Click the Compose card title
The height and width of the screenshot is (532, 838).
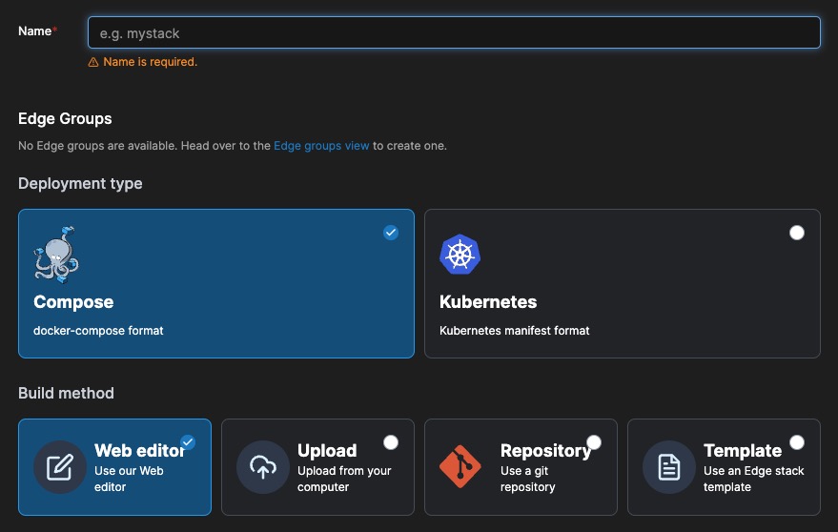73,302
